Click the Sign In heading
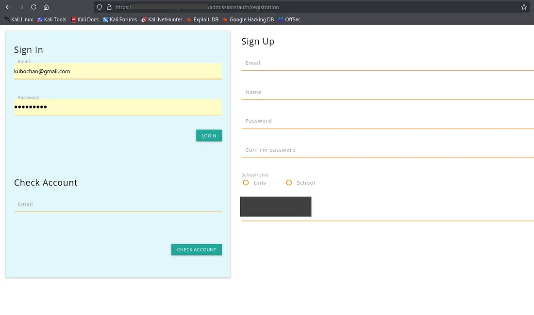 tap(29, 50)
